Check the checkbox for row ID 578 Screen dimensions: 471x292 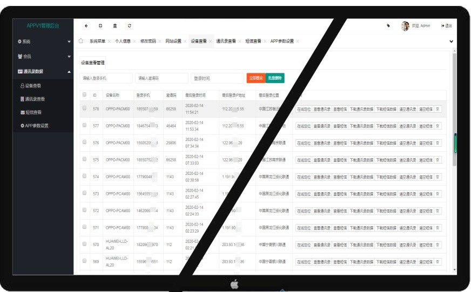click(x=84, y=108)
